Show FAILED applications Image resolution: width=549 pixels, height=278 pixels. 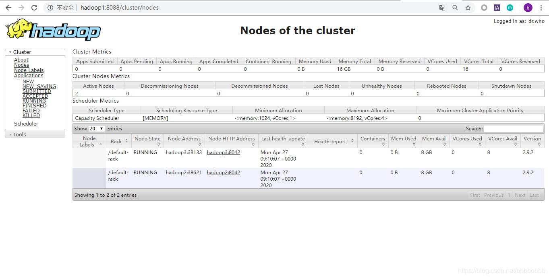click(31, 110)
